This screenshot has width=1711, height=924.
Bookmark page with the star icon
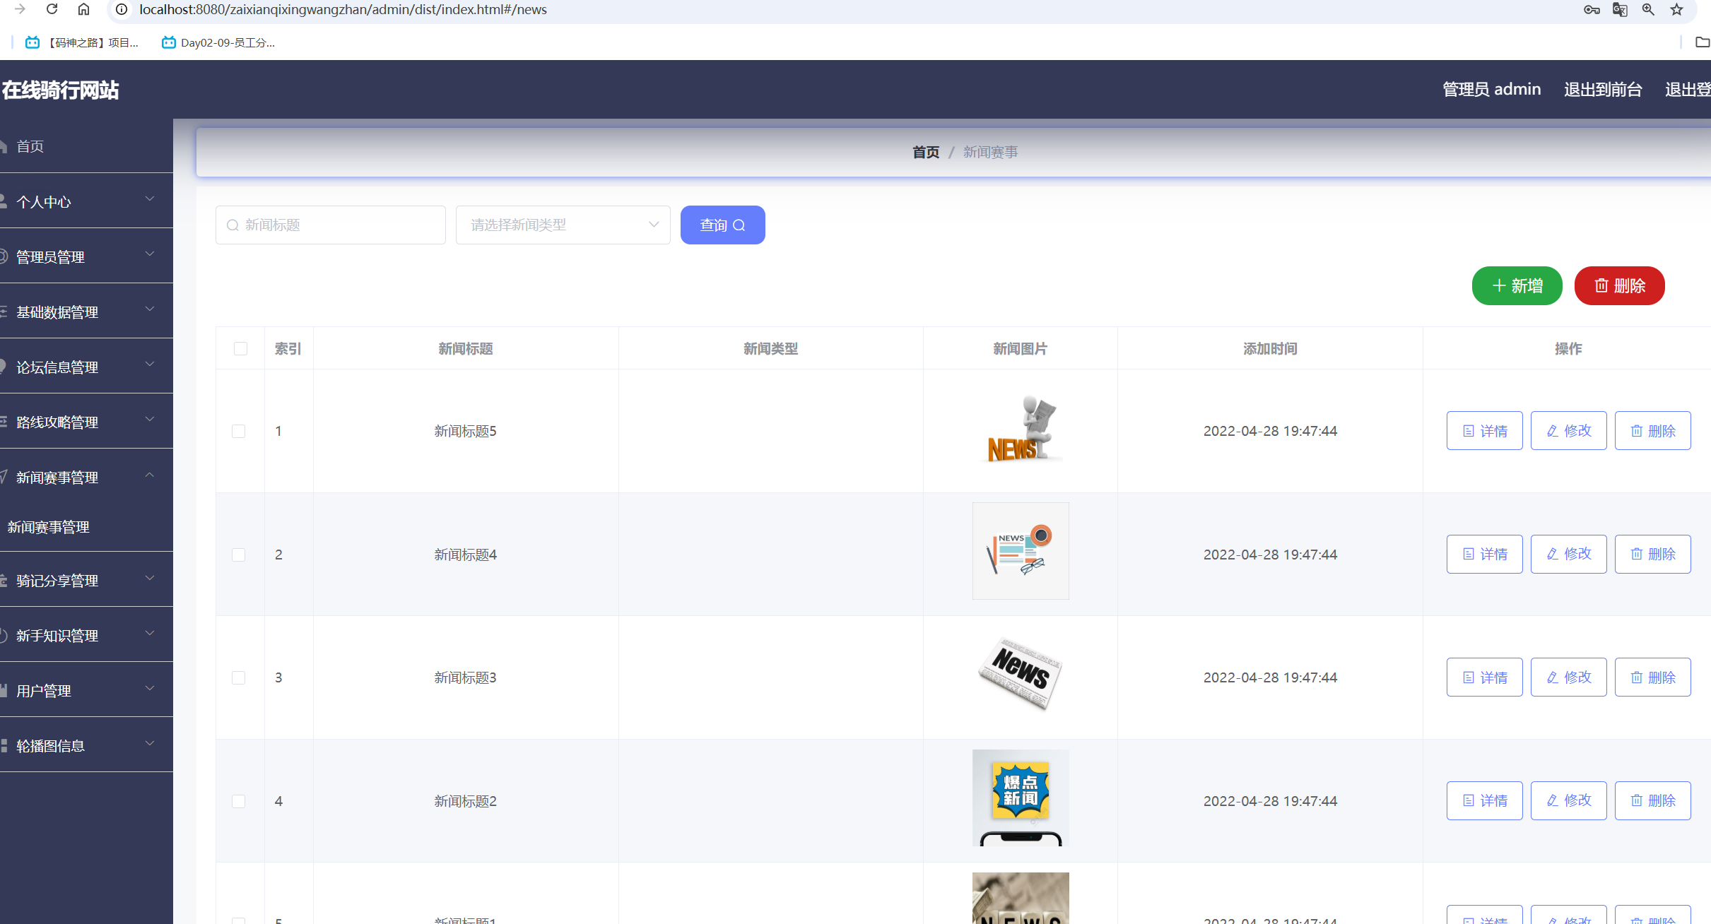point(1676,9)
